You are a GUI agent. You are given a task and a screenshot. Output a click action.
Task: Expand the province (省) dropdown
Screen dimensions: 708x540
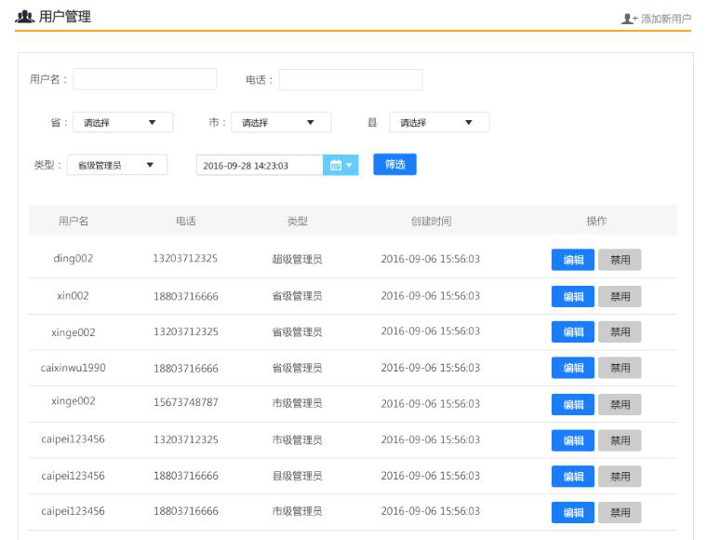[123, 123]
